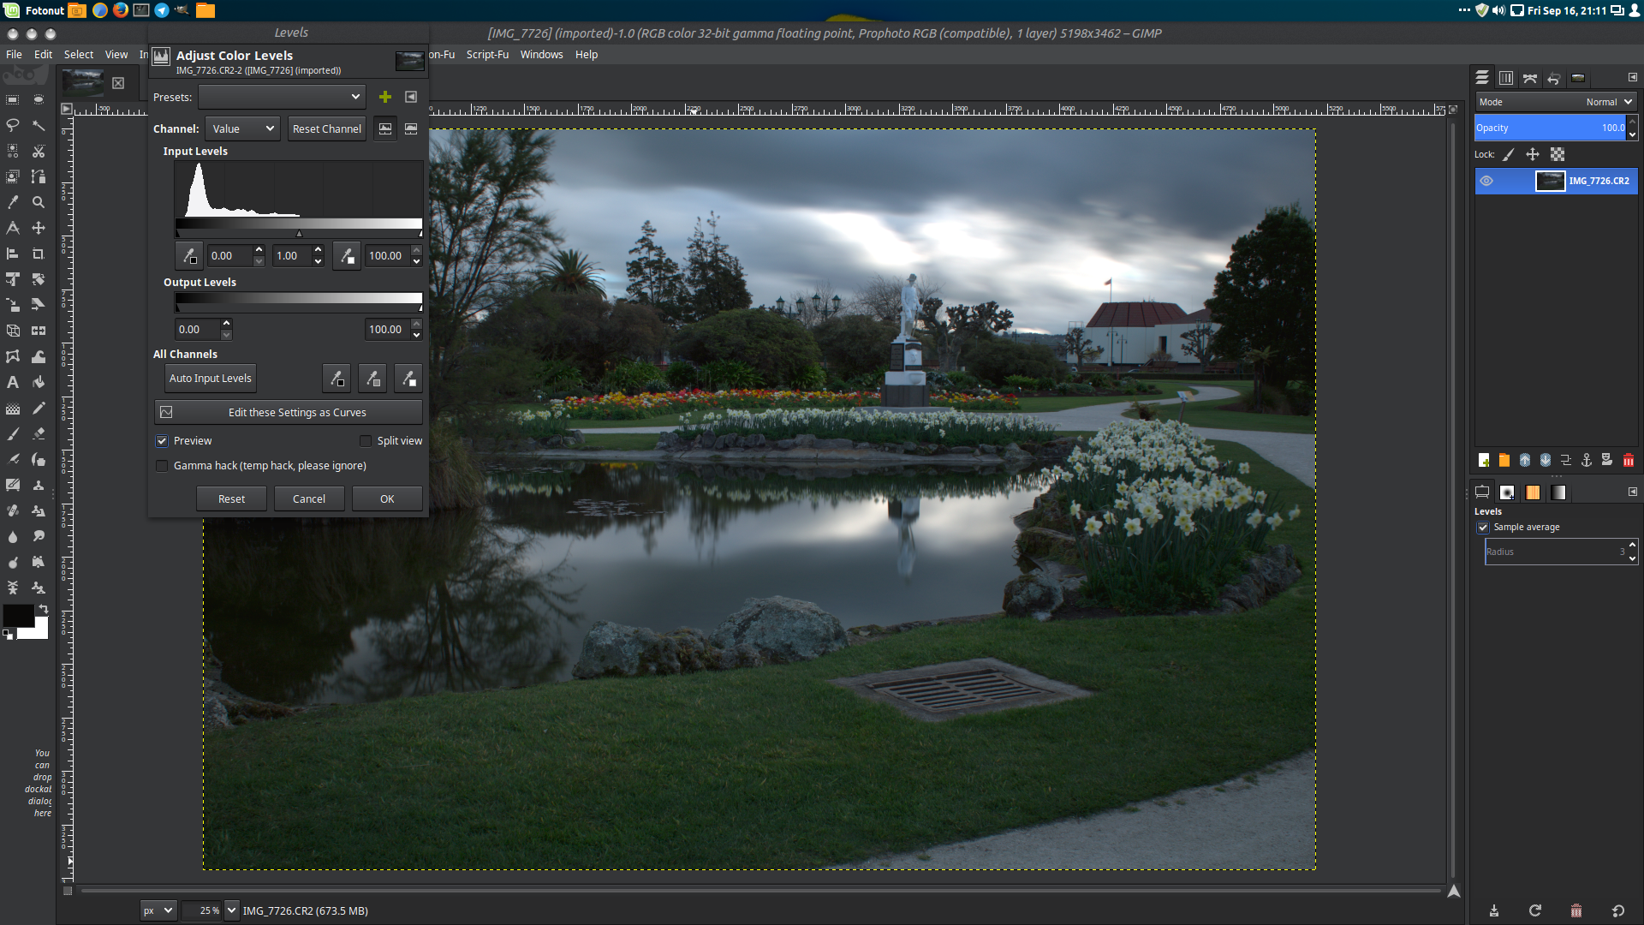Click the pick black point eyedropper
This screenshot has height=925, width=1644.
(x=189, y=255)
